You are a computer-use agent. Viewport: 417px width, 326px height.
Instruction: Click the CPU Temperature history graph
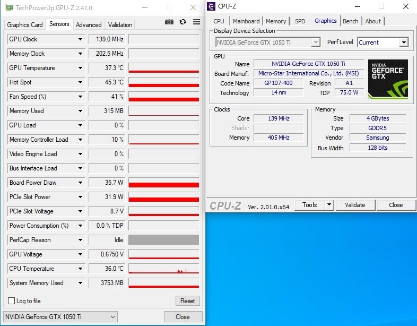pos(163,269)
